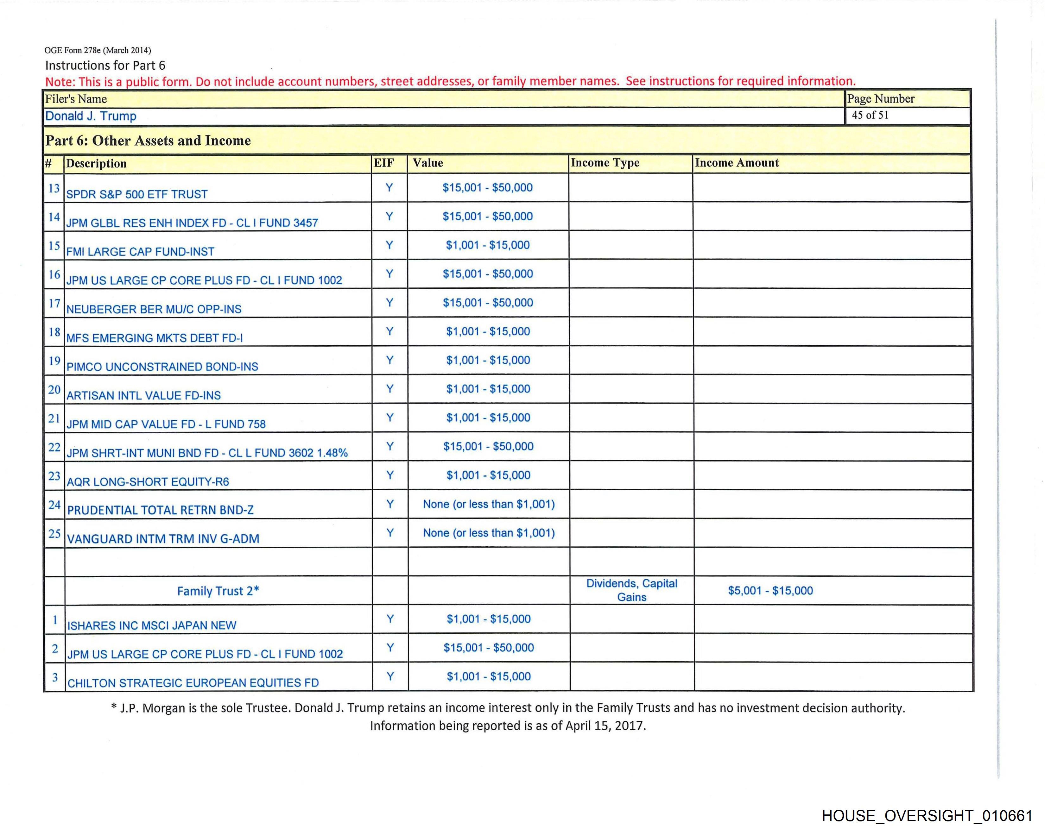Image resolution: width=1045 pixels, height=829 pixels.
Task: Click the Income Amount column header
Action: coord(737,163)
